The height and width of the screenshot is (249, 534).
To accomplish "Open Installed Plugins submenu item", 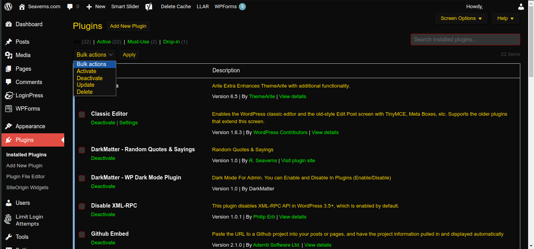I will tap(26, 155).
